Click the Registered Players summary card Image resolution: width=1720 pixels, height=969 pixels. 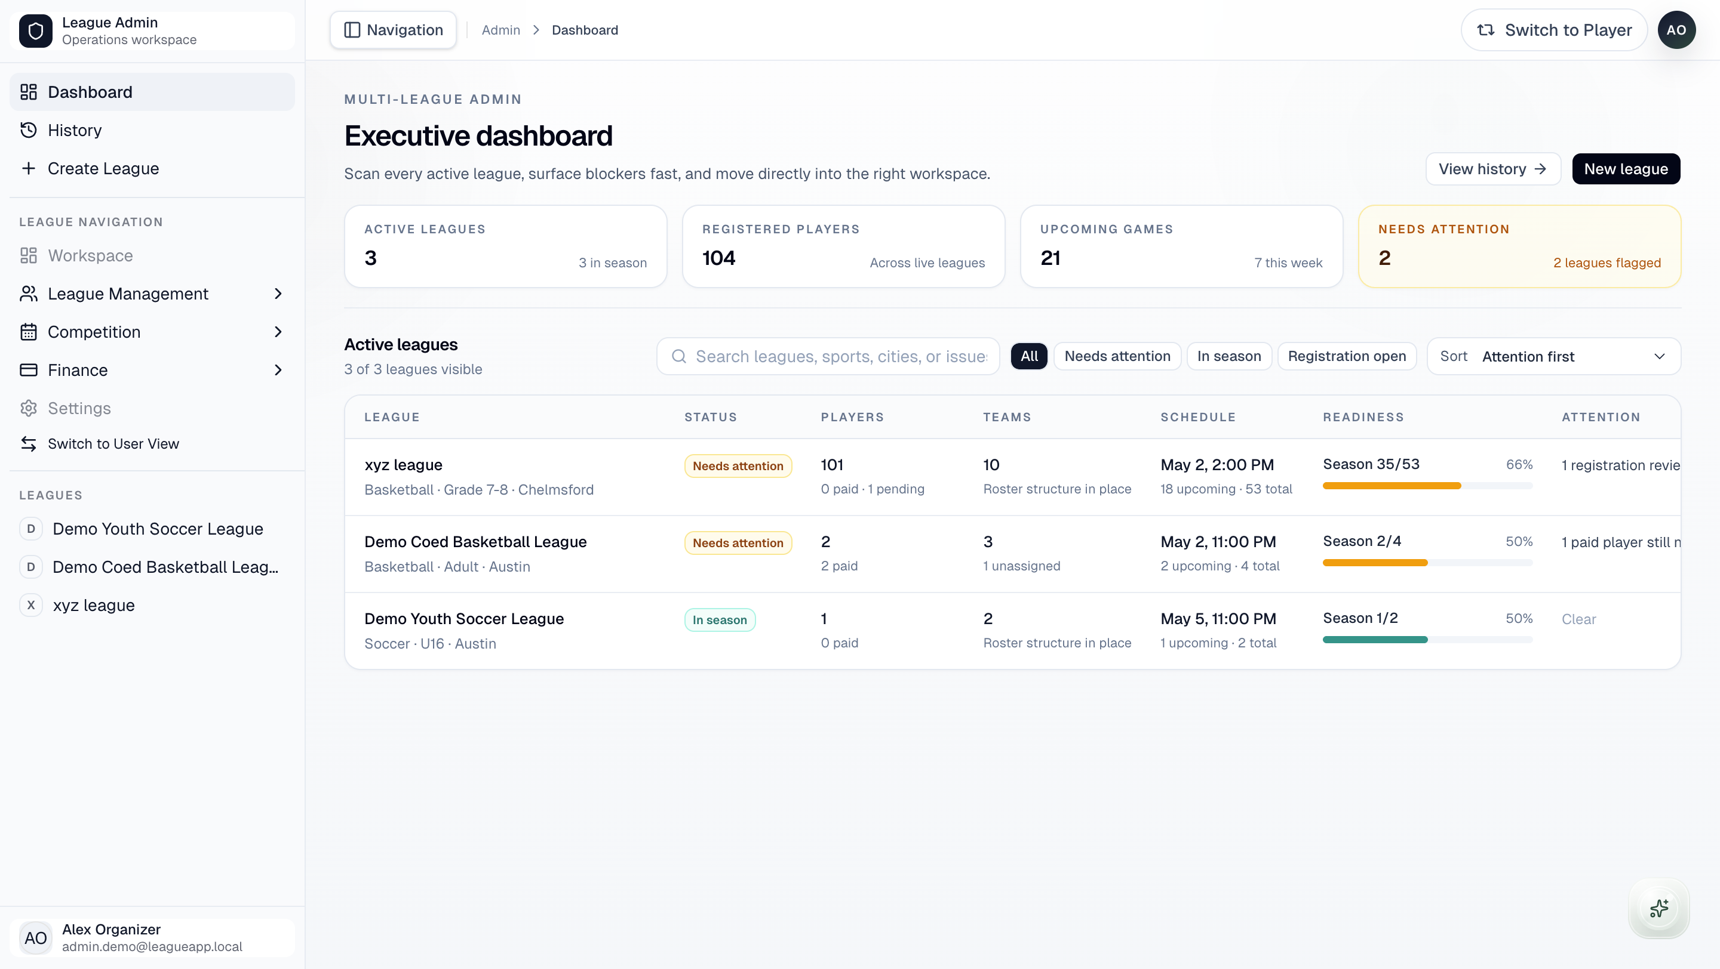(843, 247)
